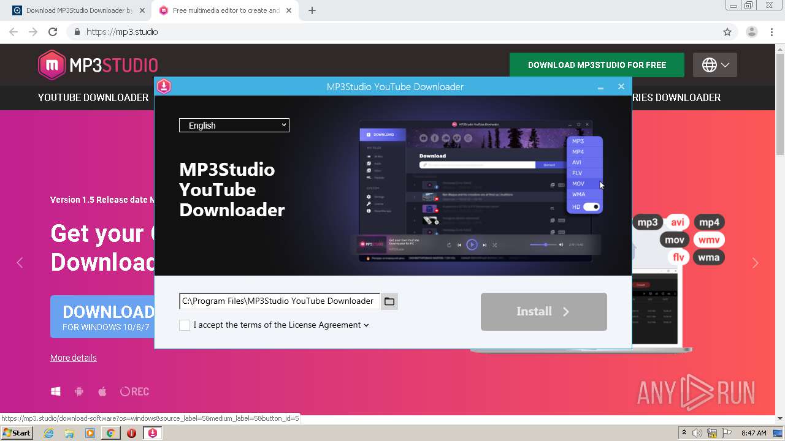The width and height of the screenshot is (785, 441).
Task: Close the Download MP3Studio Downloader tab
Action: tap(142, 10)
